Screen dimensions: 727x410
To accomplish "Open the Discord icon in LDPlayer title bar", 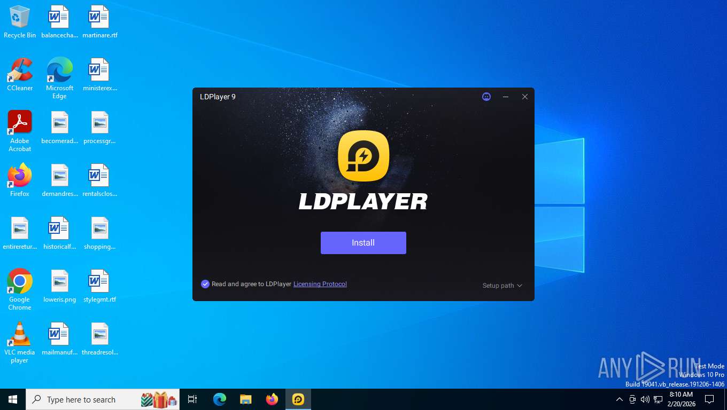I will (486, 97).
